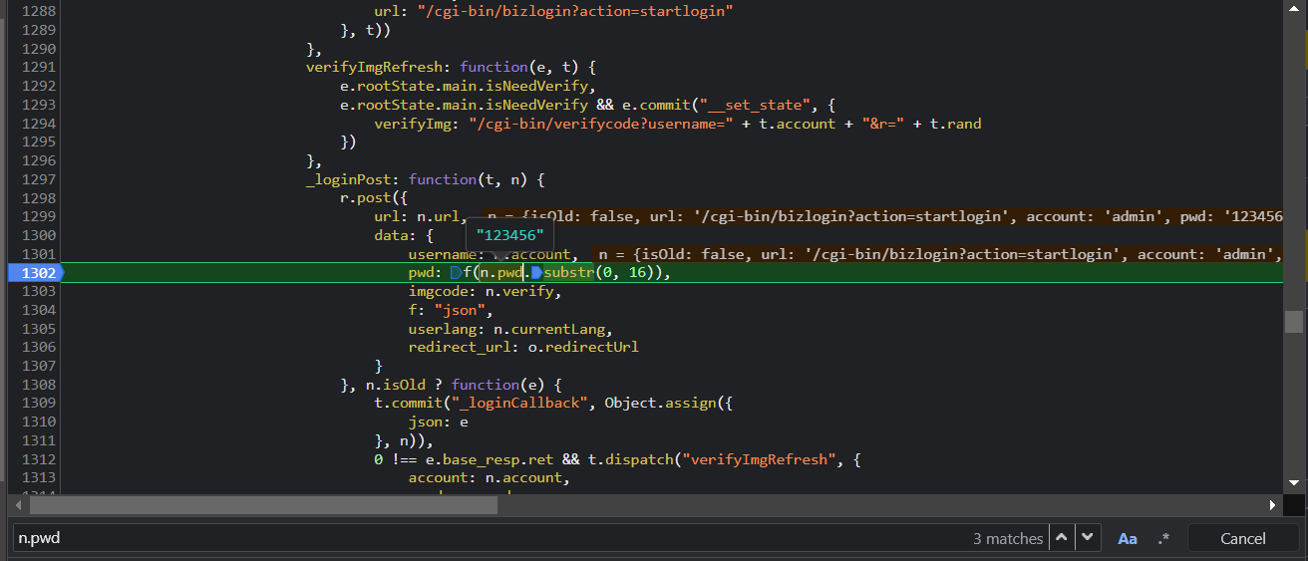Click the highlighted n.pwd expression on line 1302

tap(500, 272)
